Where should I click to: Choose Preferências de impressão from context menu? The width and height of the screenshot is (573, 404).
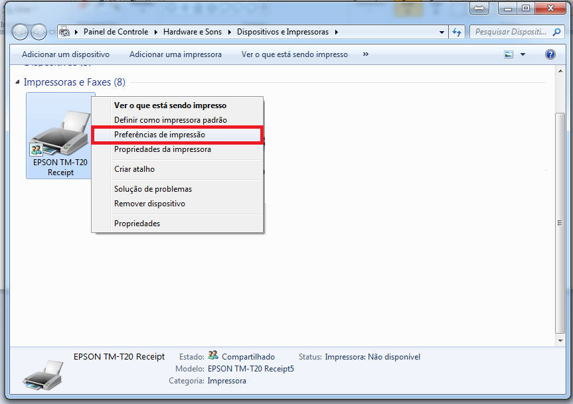[x=159, y=135]
